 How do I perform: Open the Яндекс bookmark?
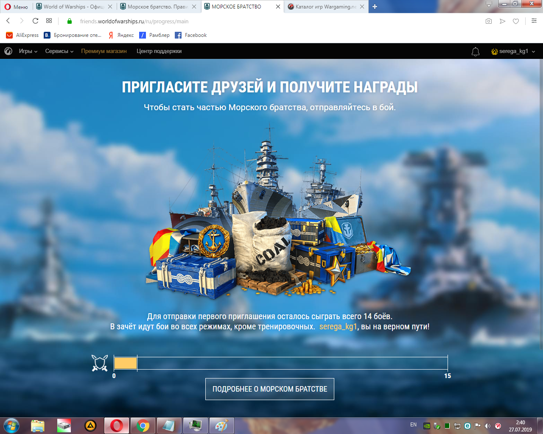121,35
